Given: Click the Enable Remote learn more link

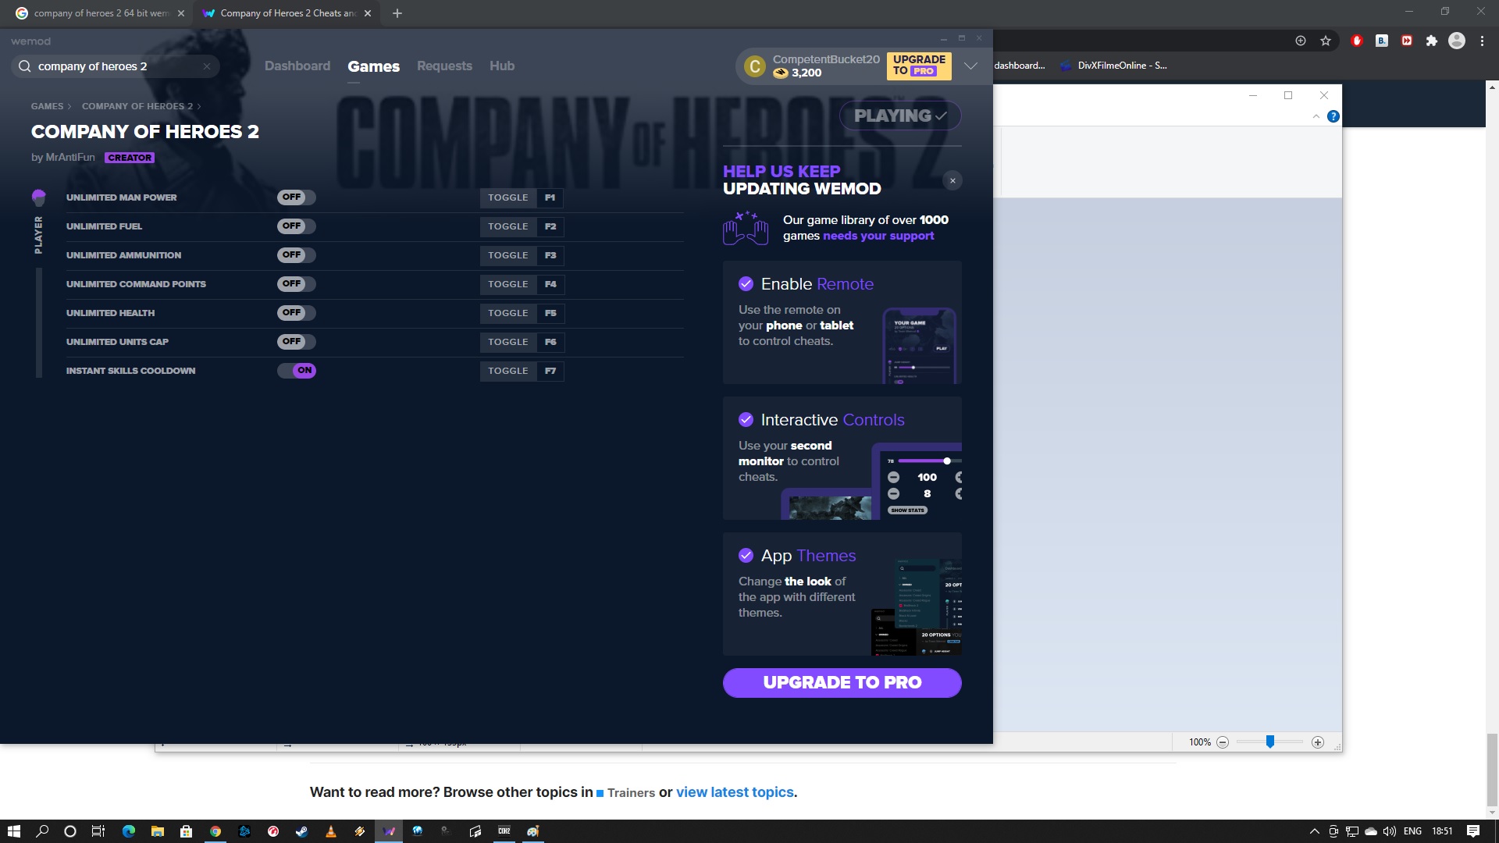Looking at the screenshot, I should (846, 284).
